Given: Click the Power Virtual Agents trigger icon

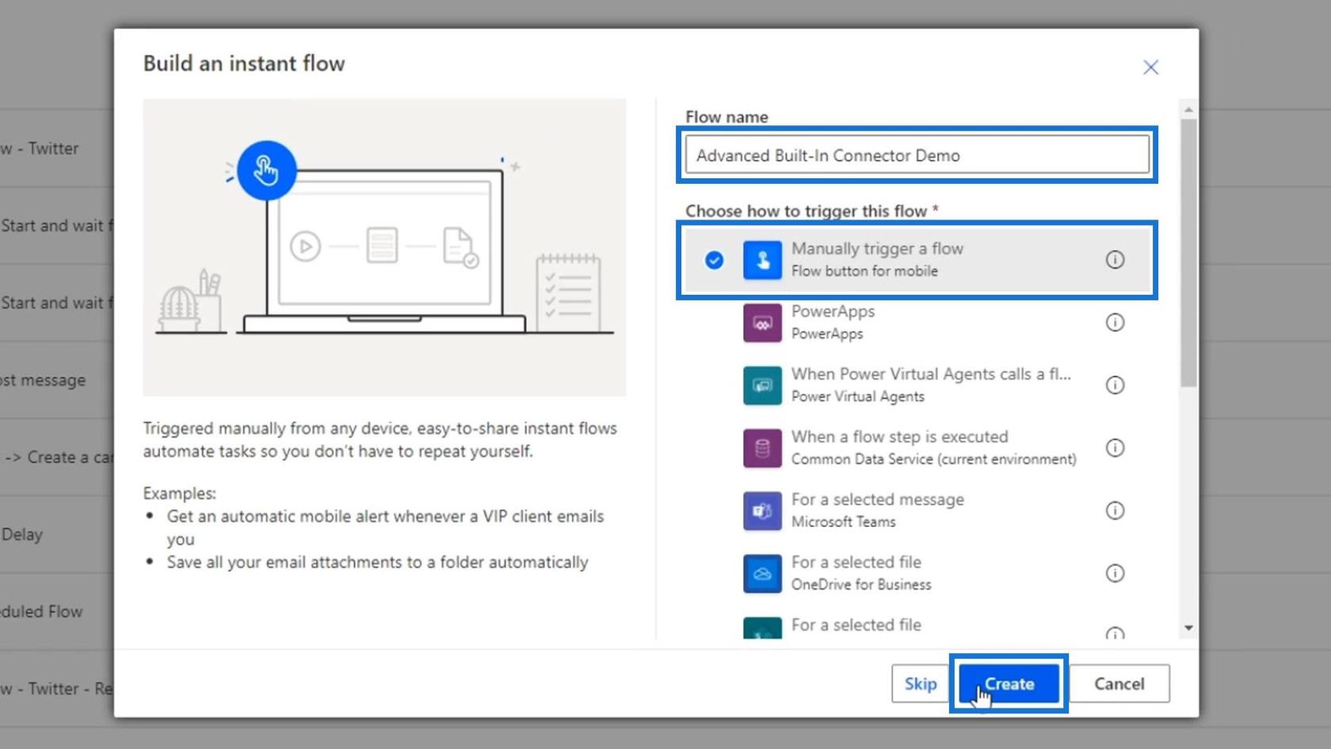Looking at the screenshot, I should point(762,385).
